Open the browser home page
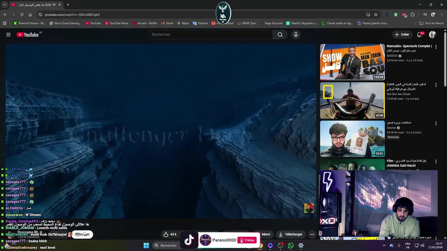This screenshot has width=447, height=251. point(30,15)
